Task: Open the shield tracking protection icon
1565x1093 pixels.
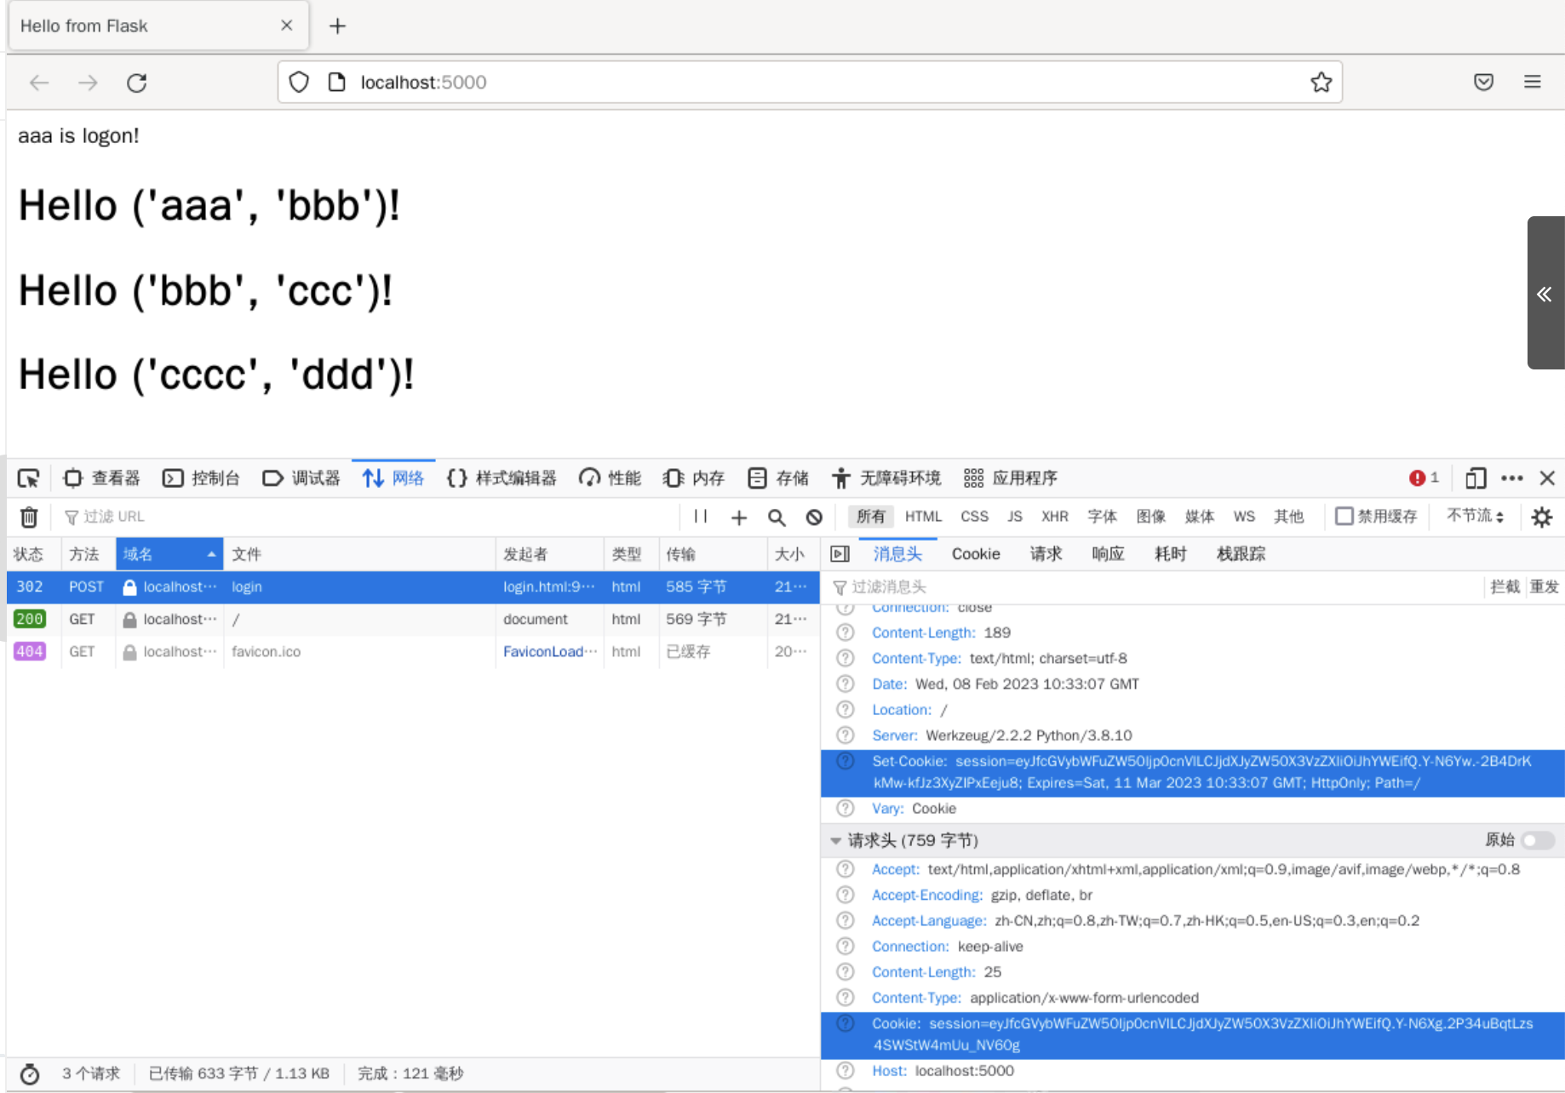Action: pos(299,83)
